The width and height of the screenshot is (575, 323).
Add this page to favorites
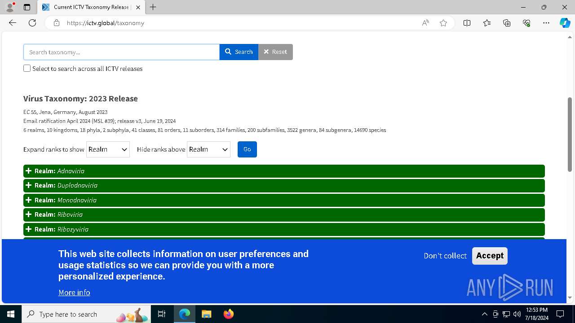click(x=443, y=23)
